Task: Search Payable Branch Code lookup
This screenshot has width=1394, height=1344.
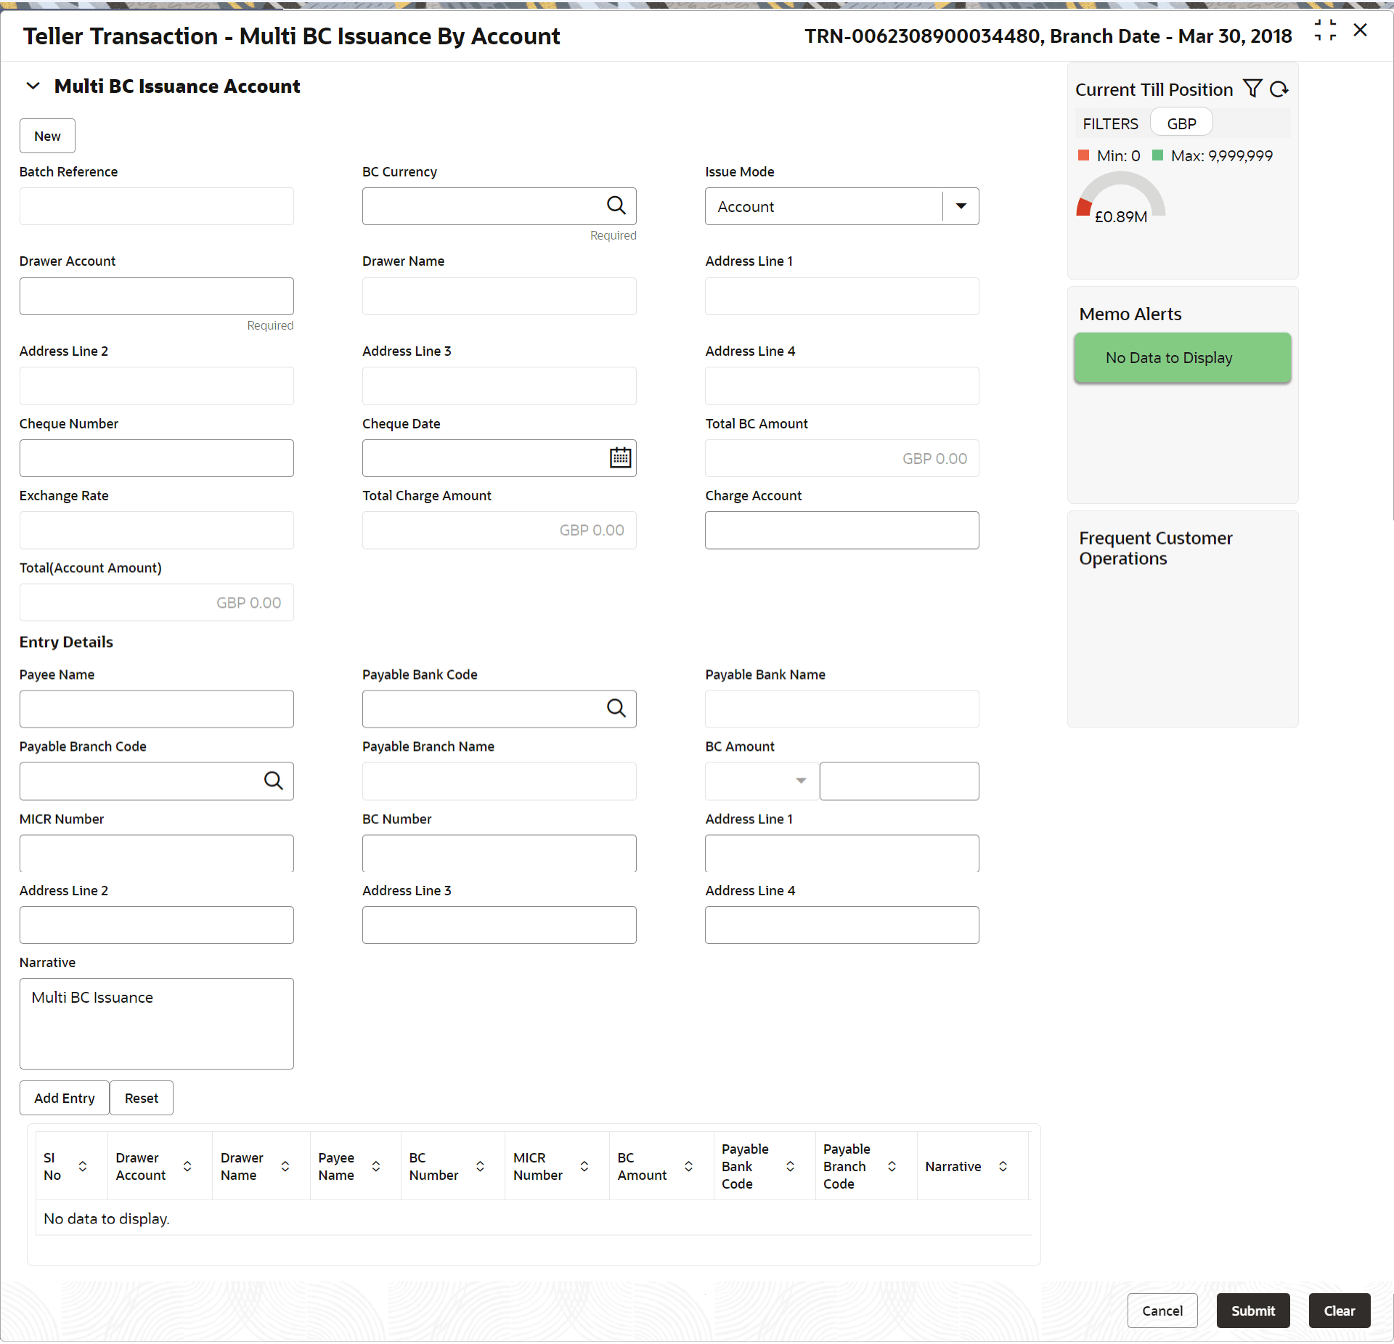Action: click(x=273, y=781)
